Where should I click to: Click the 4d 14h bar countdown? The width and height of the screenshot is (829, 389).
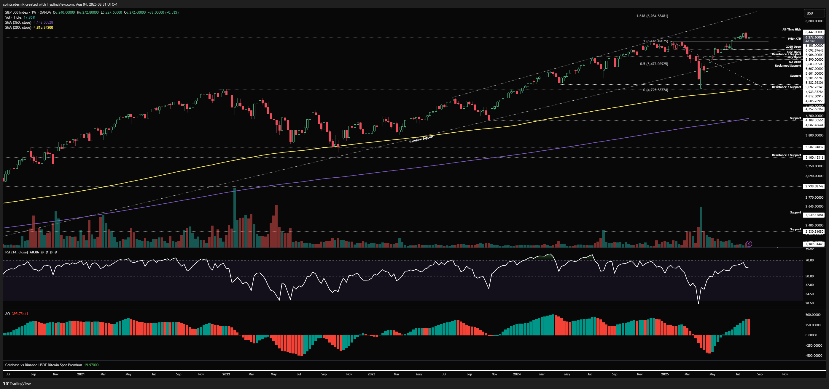click(x=810, y=41)
